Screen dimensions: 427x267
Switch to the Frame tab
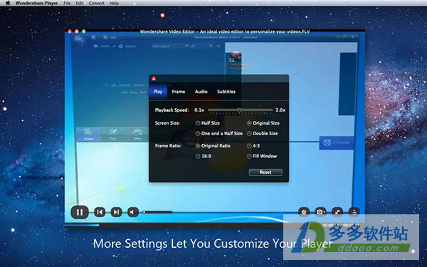click(x=179, y=92)
